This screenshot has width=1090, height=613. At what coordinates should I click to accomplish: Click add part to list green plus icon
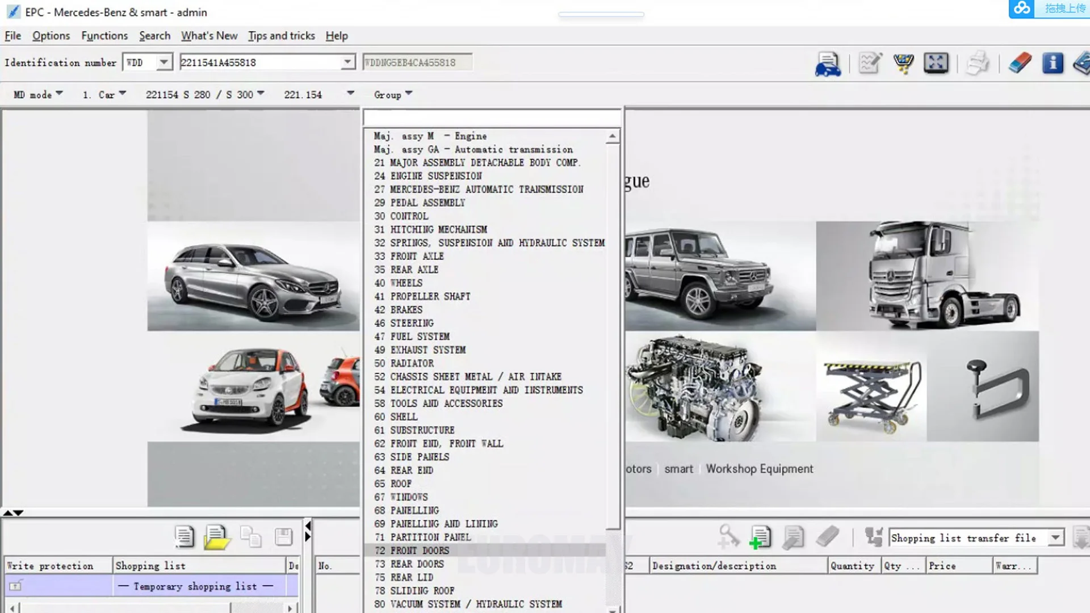[760, 537]
